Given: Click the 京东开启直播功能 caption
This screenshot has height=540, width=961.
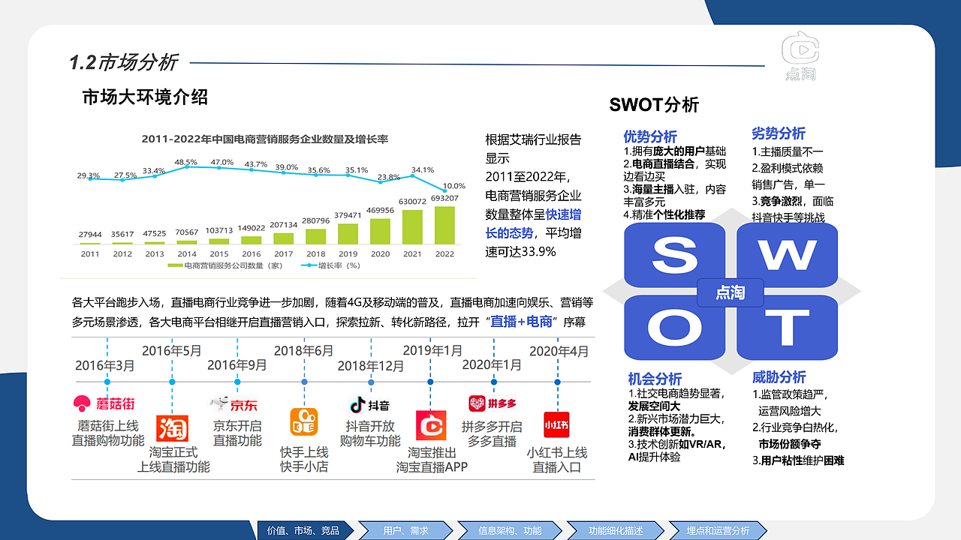Looking at the screenshot, I should point(237,433).
